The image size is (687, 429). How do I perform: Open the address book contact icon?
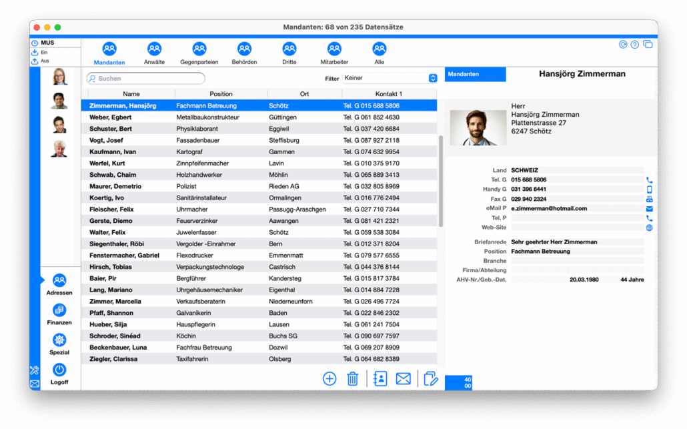click(380, 379)
